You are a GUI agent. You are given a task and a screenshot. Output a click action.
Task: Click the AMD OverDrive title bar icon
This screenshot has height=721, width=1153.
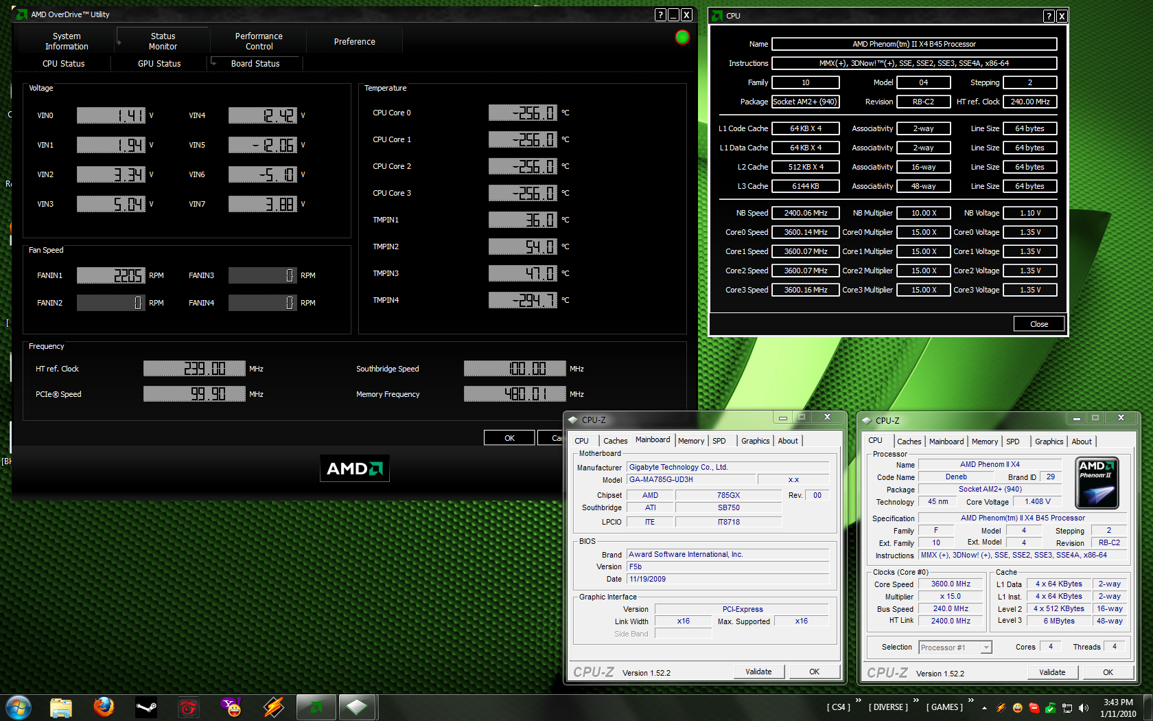[x=22, y=14]
